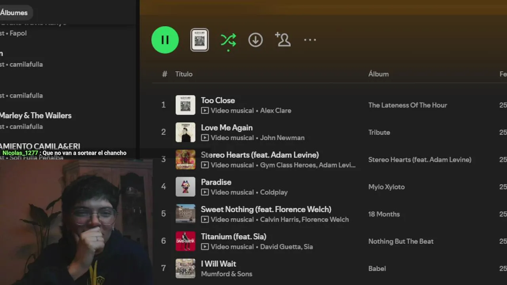Open album The Lateness Of The Hour
The width and height of the screenshot is (507, 285).
(408, 105)
